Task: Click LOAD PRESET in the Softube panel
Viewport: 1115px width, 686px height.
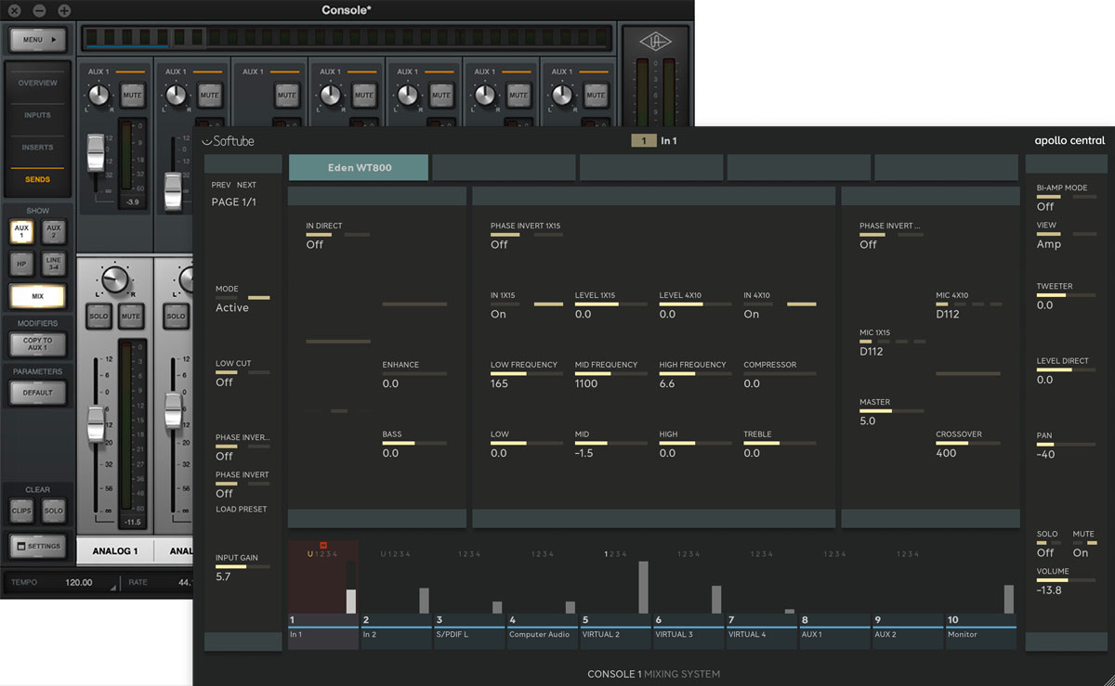Action: click(x=241, y=510)
